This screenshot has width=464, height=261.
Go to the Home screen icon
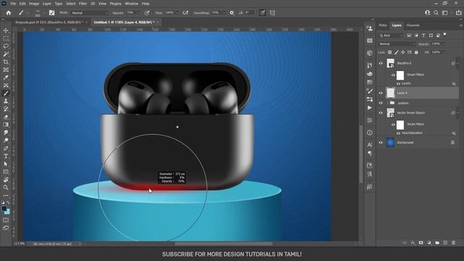point(9,13)
